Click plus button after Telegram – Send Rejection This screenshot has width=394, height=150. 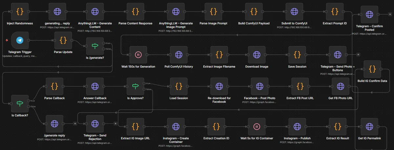pos(116,124)
